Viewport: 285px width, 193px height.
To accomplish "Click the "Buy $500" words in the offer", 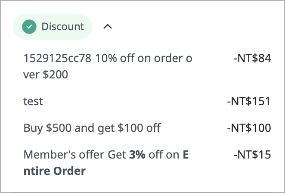I will 43,128.
